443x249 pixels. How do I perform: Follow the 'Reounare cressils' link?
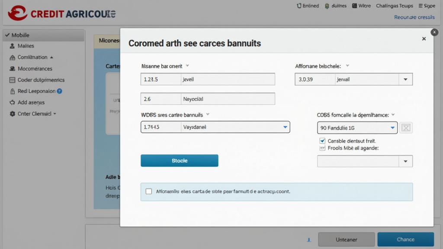[414, 17]
